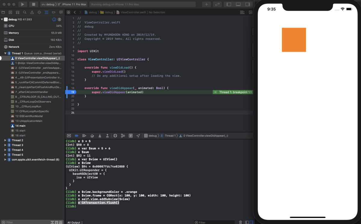
Task: Toggle the left navigator panel
Action: [229, 5]
